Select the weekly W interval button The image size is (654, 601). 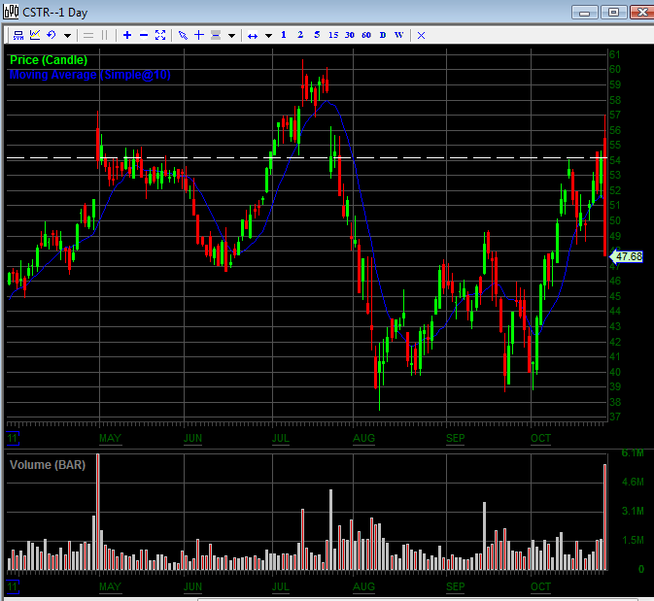coord(399,35)
